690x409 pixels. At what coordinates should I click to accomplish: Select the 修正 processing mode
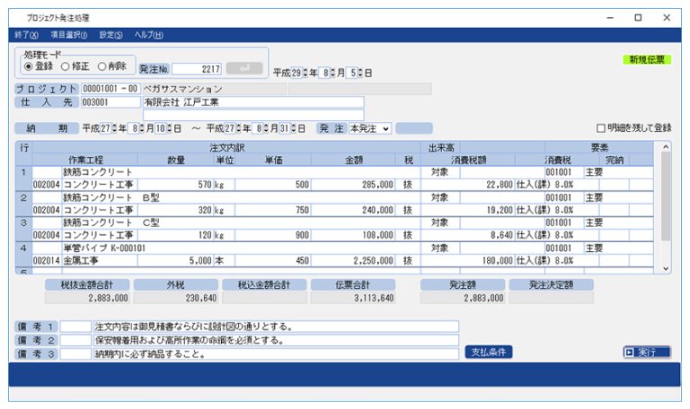tap(65, 66)
